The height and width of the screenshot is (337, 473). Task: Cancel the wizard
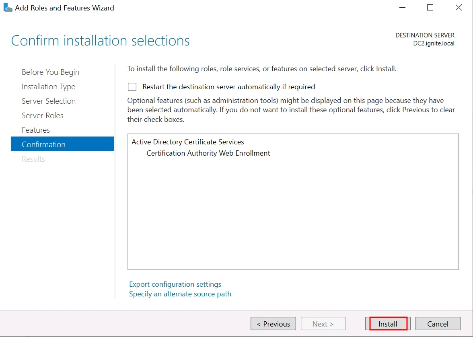pos(438,324)
